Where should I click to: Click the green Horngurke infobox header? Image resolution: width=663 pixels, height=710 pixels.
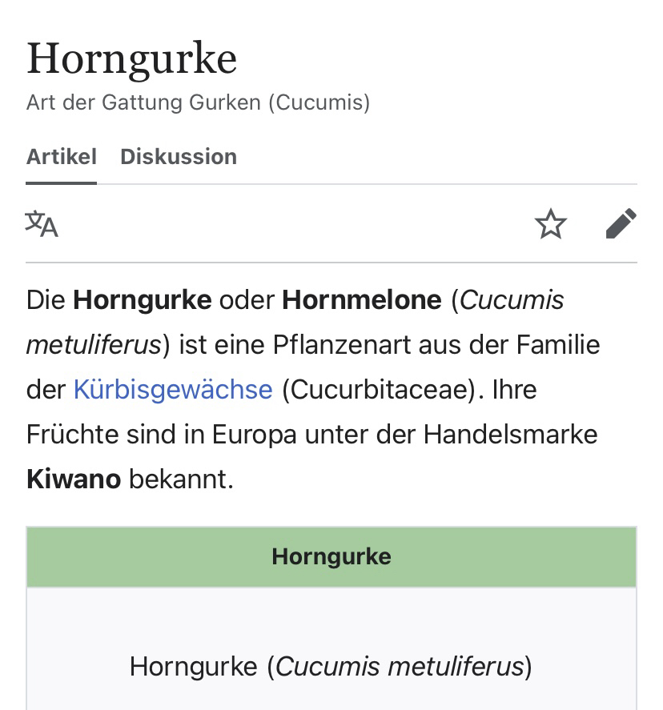click(x=331, y=557)
